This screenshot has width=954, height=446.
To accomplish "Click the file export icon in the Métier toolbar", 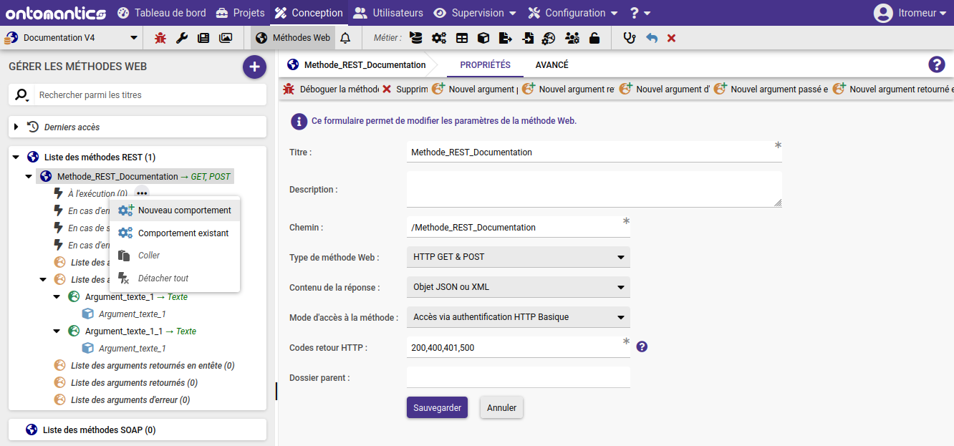I will click(x=506, y=38).
